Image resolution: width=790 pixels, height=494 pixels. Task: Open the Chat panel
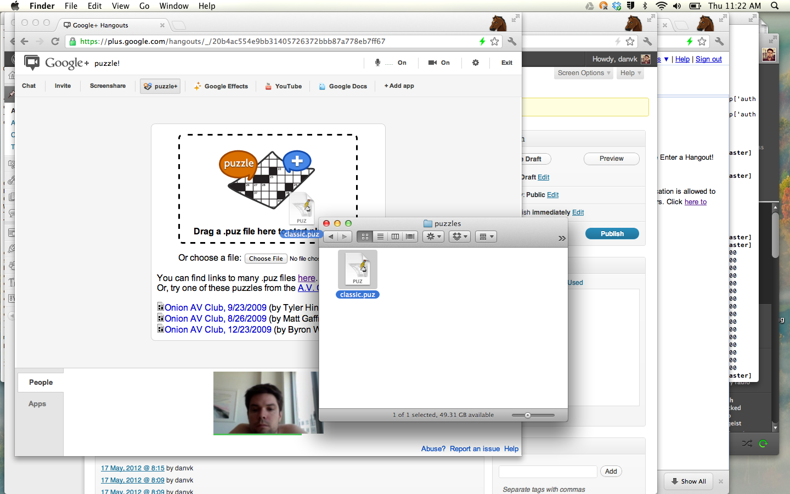point(29,86)
